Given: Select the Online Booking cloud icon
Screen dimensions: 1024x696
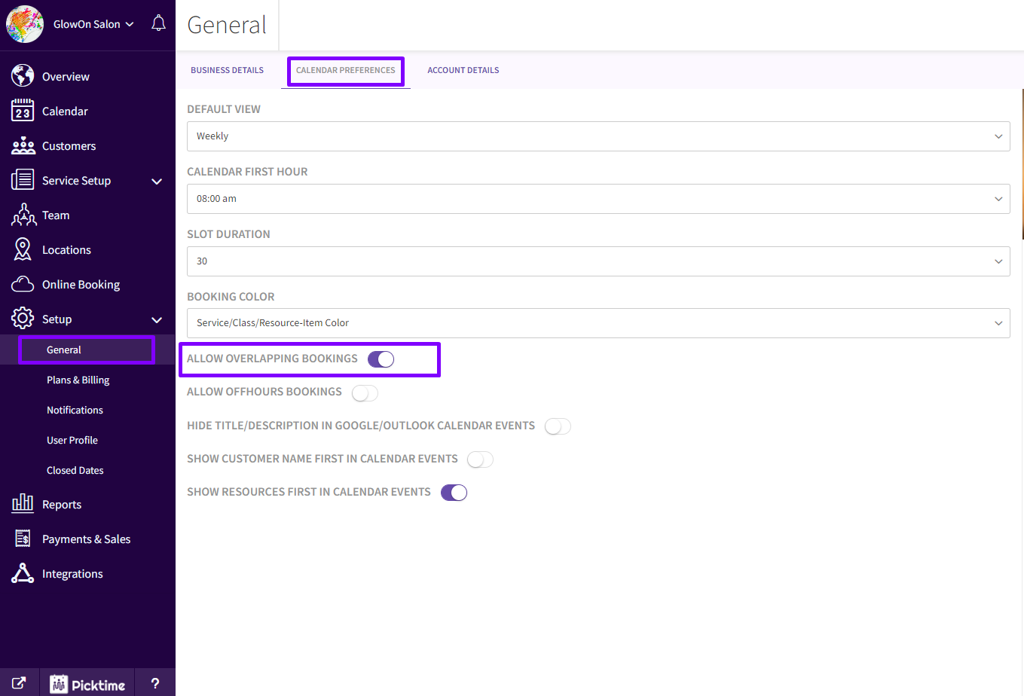Looking at the screenshot, I should pos(23,284).
